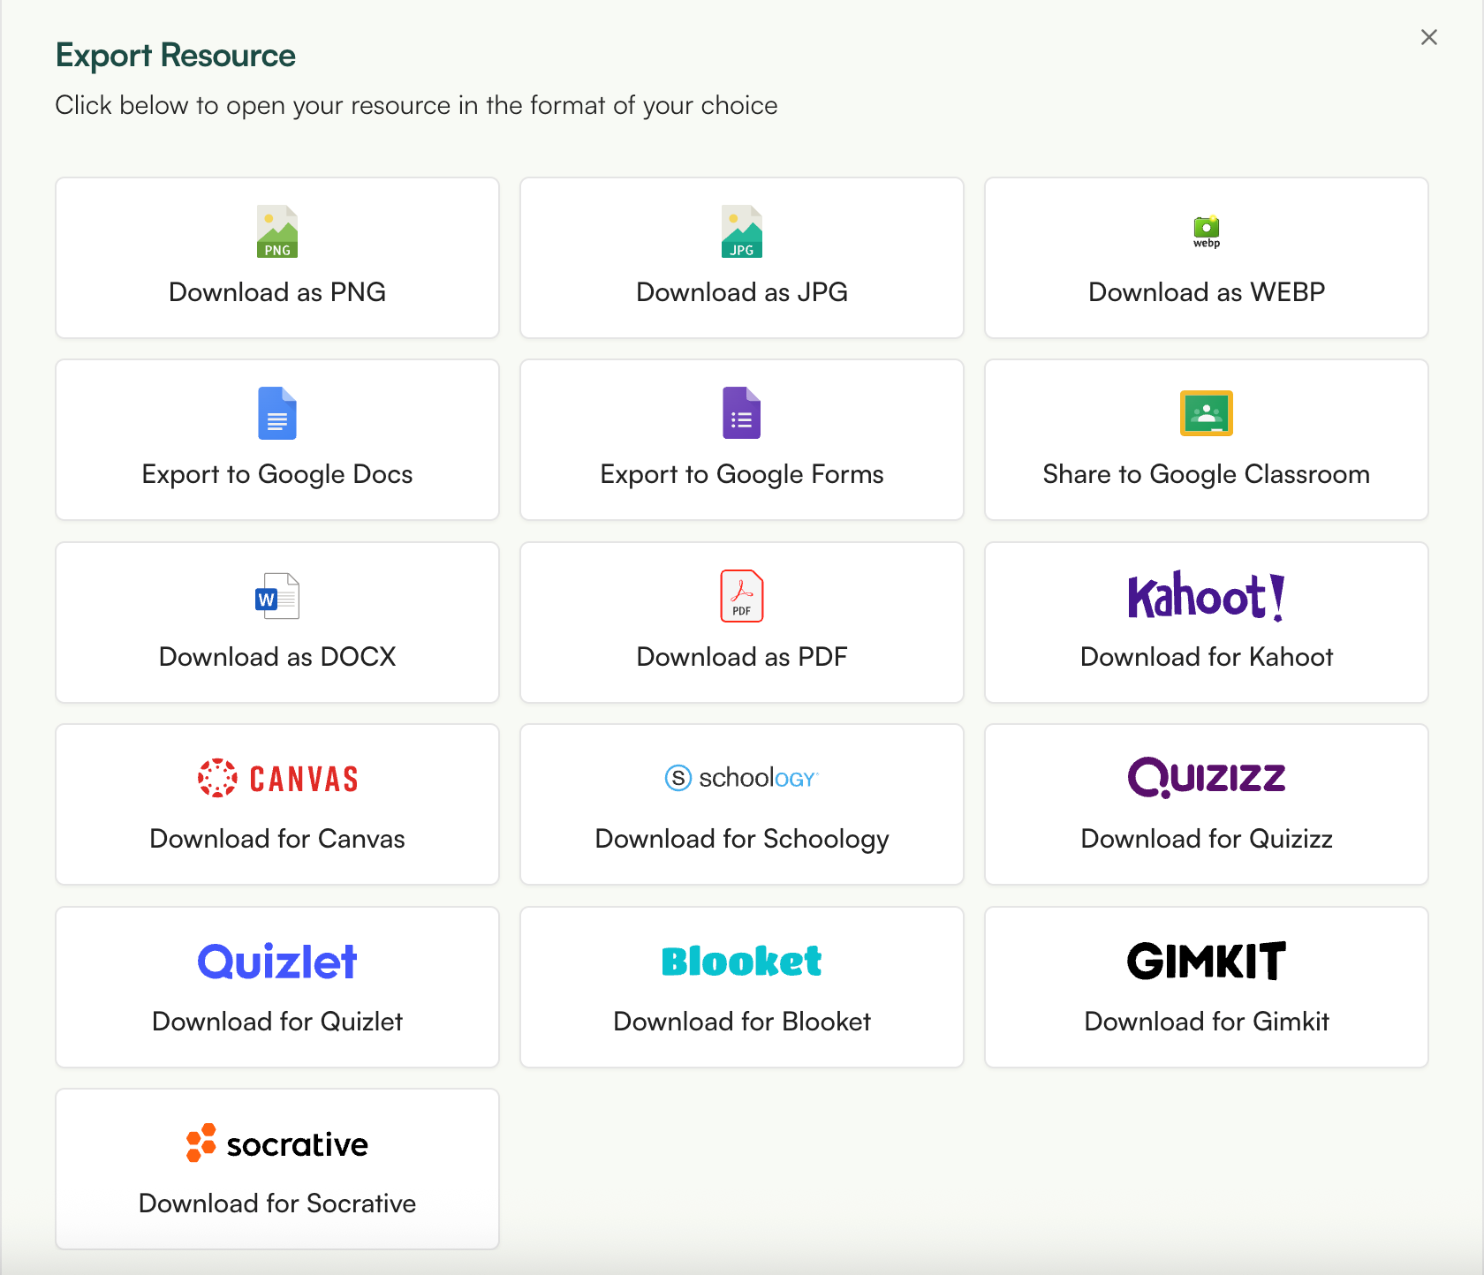
Task: Click the PNG image file icon
Action: [x=276, y=231]
